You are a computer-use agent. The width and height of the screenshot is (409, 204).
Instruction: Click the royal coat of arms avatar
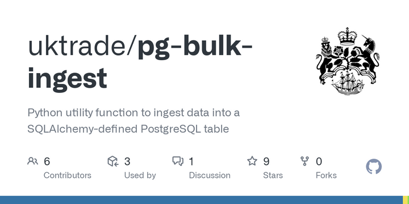click(348, 61)
